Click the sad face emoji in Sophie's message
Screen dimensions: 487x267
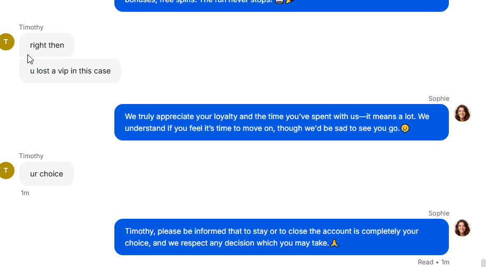405,128
